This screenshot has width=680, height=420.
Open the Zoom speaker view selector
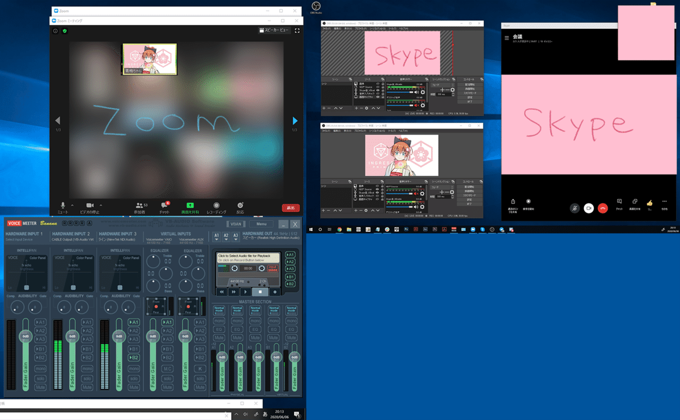[x=274, y=31]
